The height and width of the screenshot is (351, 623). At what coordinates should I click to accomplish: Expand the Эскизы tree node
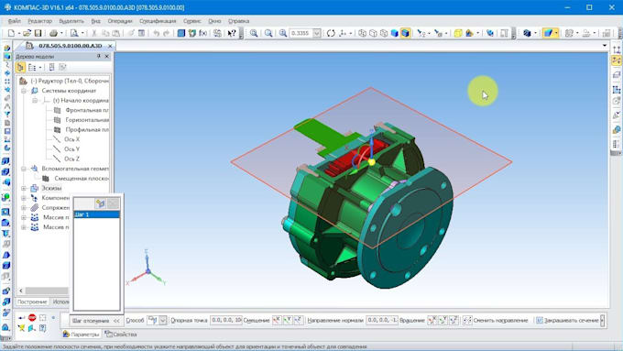click(24, 188)
